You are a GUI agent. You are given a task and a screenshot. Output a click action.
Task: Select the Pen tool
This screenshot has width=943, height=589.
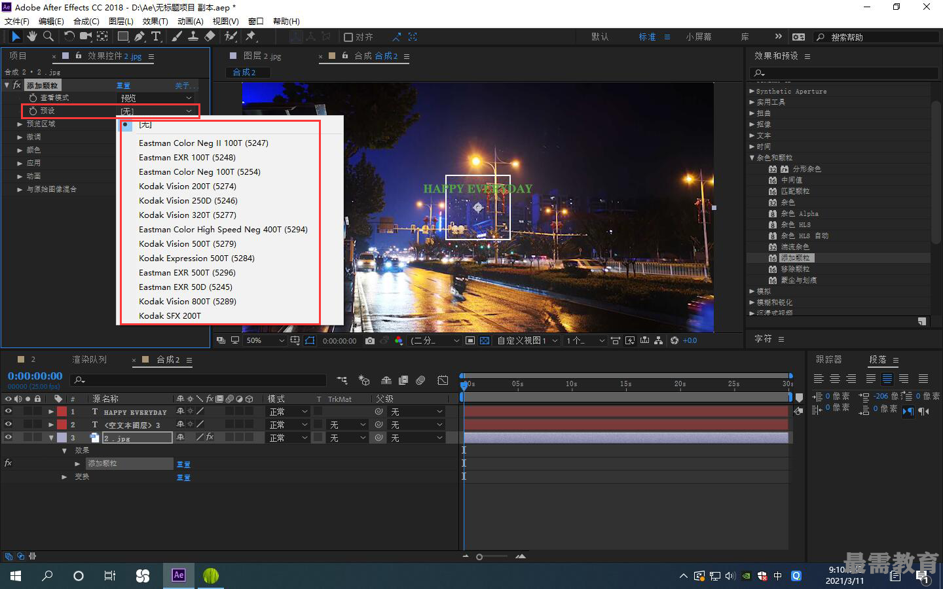(139, 37)
